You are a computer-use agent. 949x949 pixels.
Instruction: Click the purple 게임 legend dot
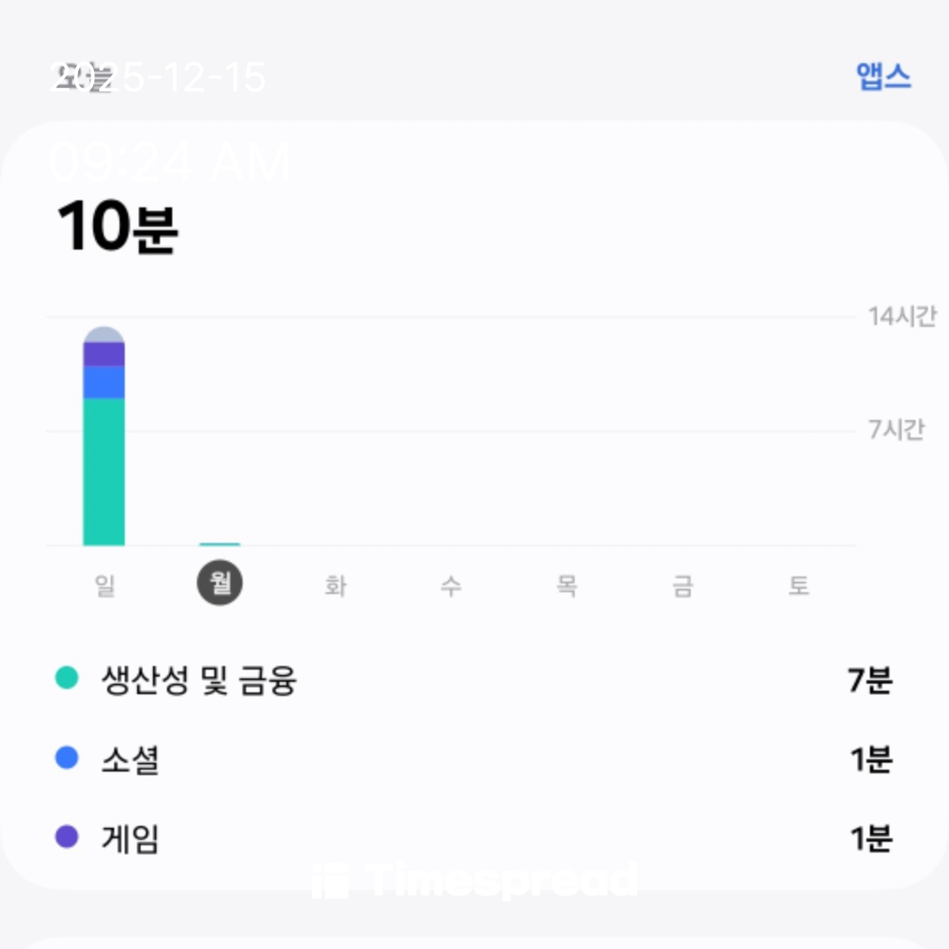pyautogui.click(x=67, y=837)
